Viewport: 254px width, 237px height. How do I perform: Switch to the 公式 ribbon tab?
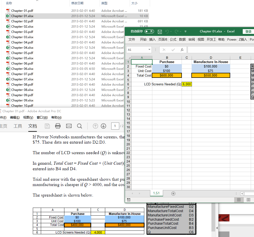pyautogui.click(x=173, y=39)
